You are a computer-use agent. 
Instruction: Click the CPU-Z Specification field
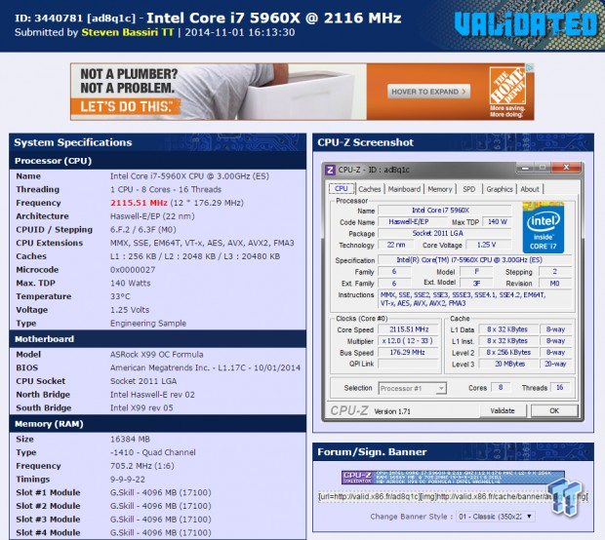tap(474, 260)
